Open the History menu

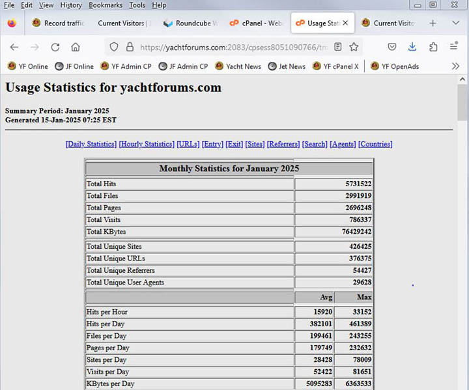(x=71, y=5)
